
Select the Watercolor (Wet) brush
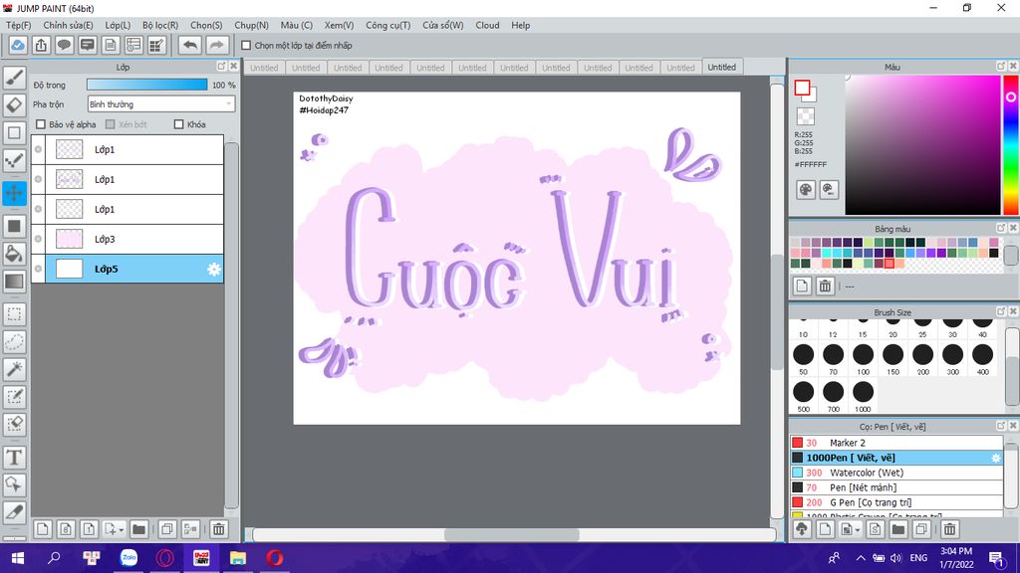tap(896, 473)
